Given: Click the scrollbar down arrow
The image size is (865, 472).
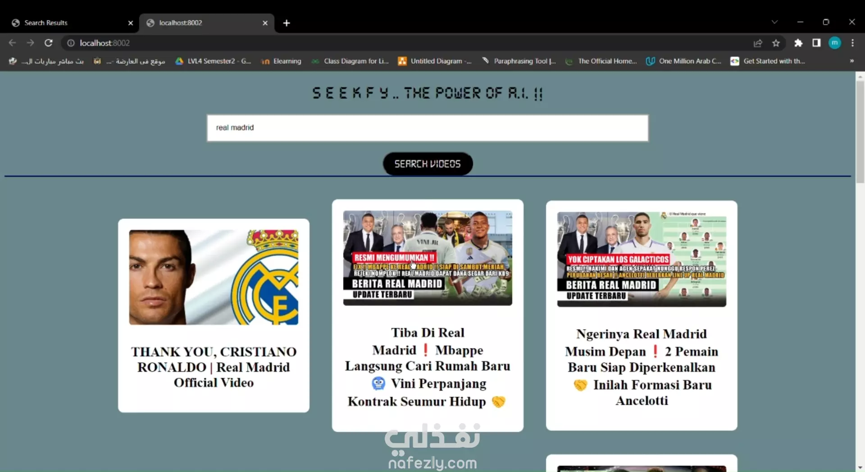Looking at the screenshot, I should (860, 468).
